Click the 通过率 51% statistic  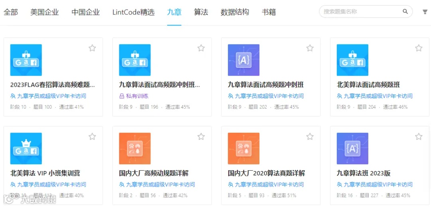[x=284, y=195]
